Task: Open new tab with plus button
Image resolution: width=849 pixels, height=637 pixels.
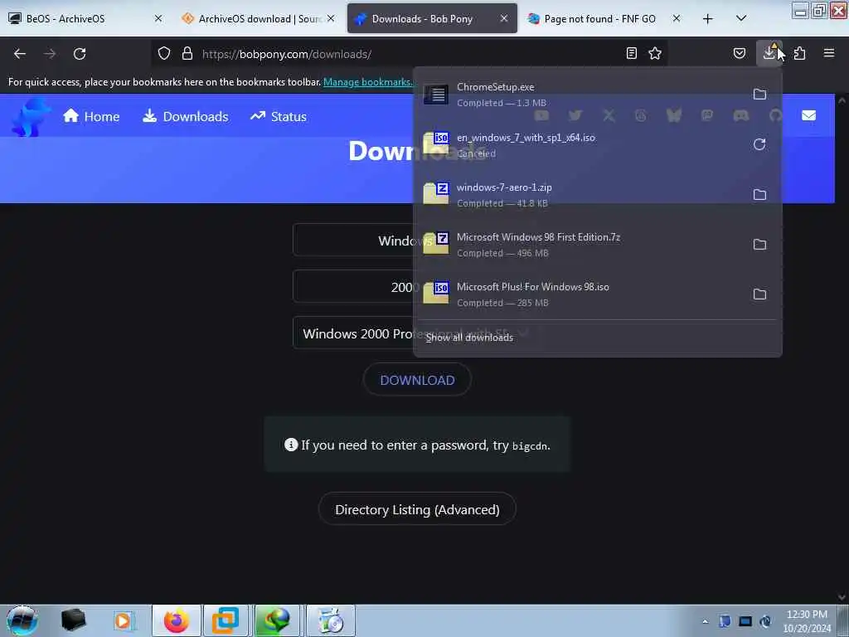Action: click(x=708, y=19)
